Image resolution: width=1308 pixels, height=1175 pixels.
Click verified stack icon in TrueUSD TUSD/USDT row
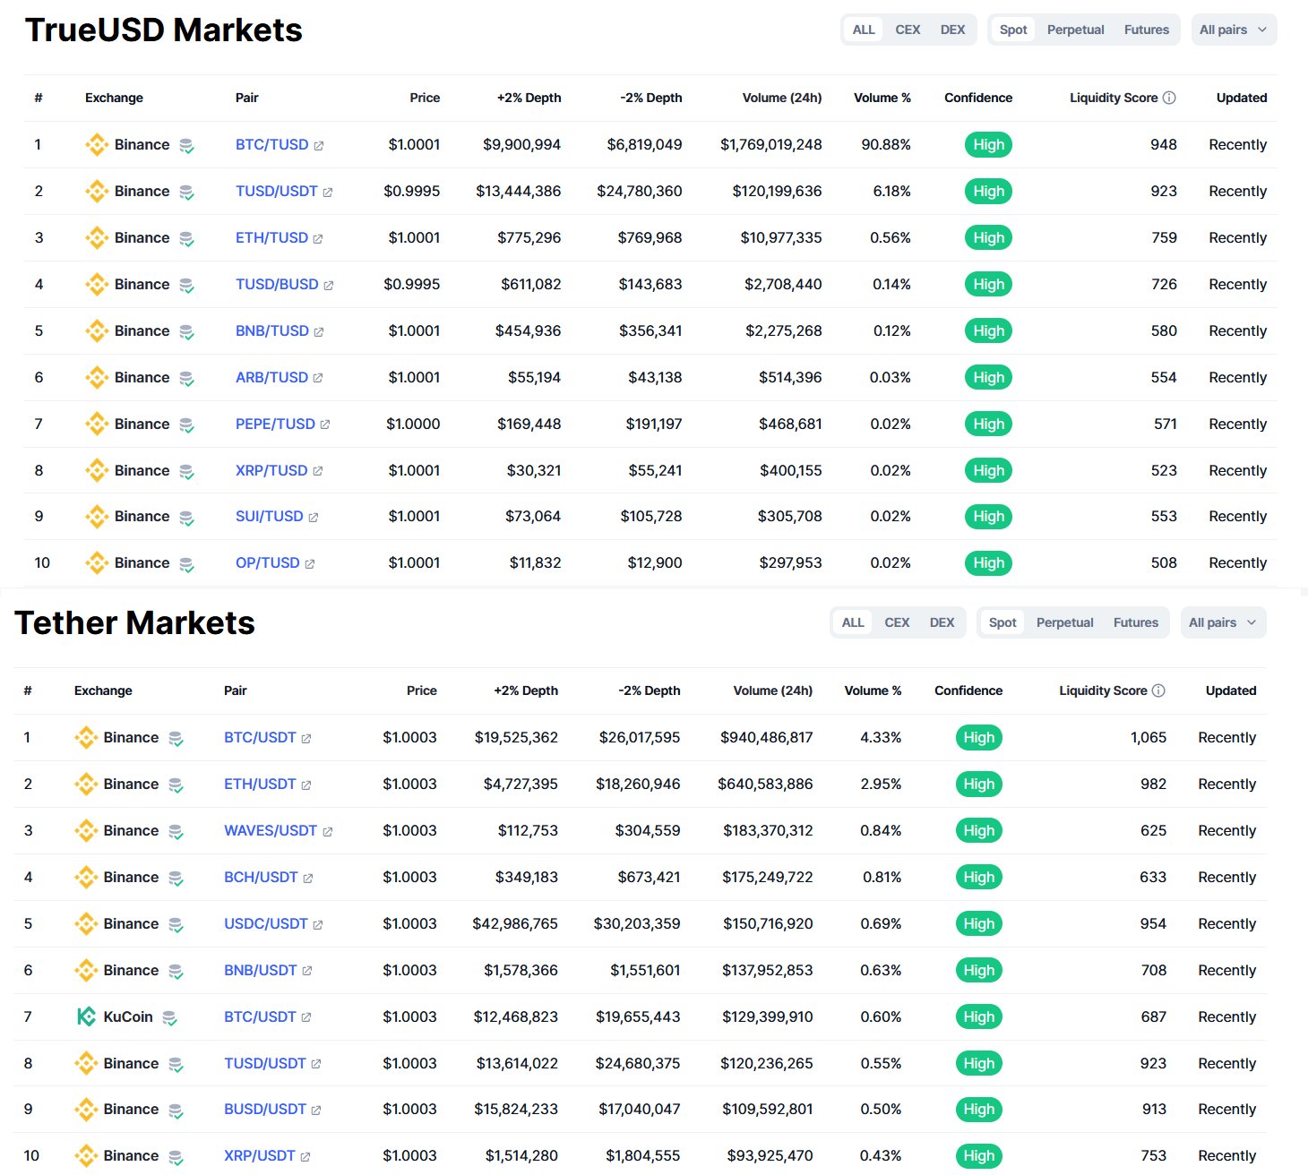click(x=186, y=193)
